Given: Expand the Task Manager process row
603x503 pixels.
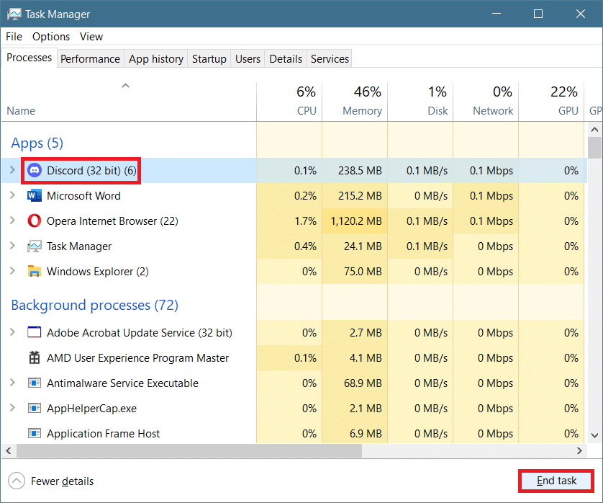Looking at the screenshot, I should pyautogui.click(x=12, y=246).
